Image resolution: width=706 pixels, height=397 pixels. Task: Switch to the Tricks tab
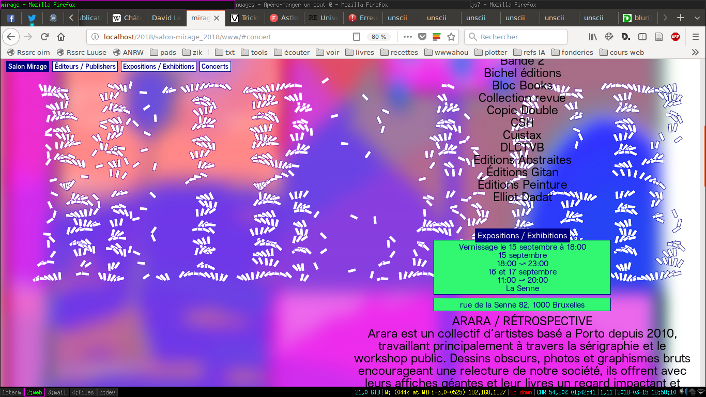(245, 18)
